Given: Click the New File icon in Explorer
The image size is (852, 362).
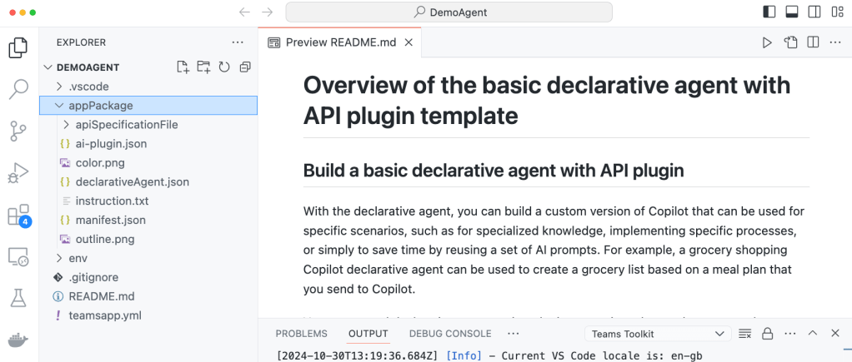Looking at the screenshot, I should click(x=183, y=67).
